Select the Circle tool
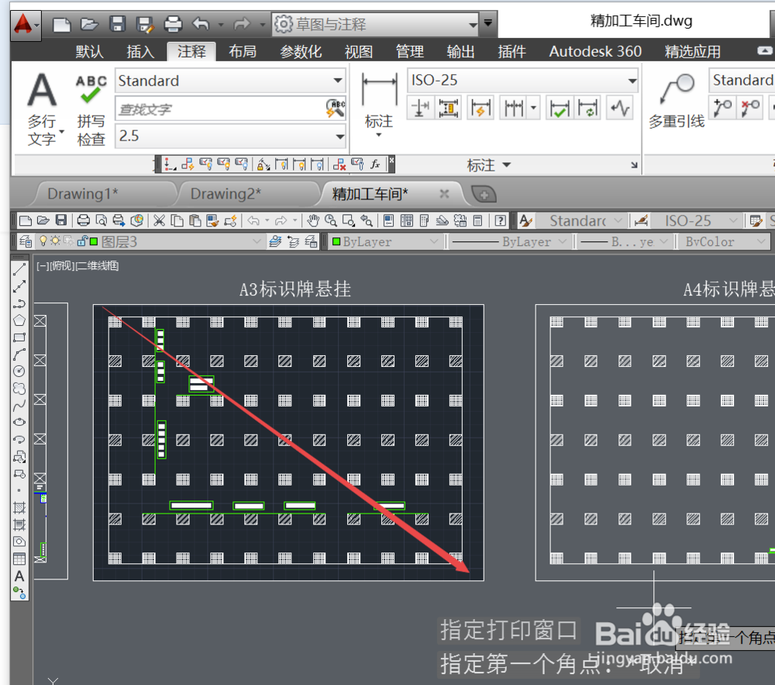Screen dimensions: 775x685 tap(19, 371)
